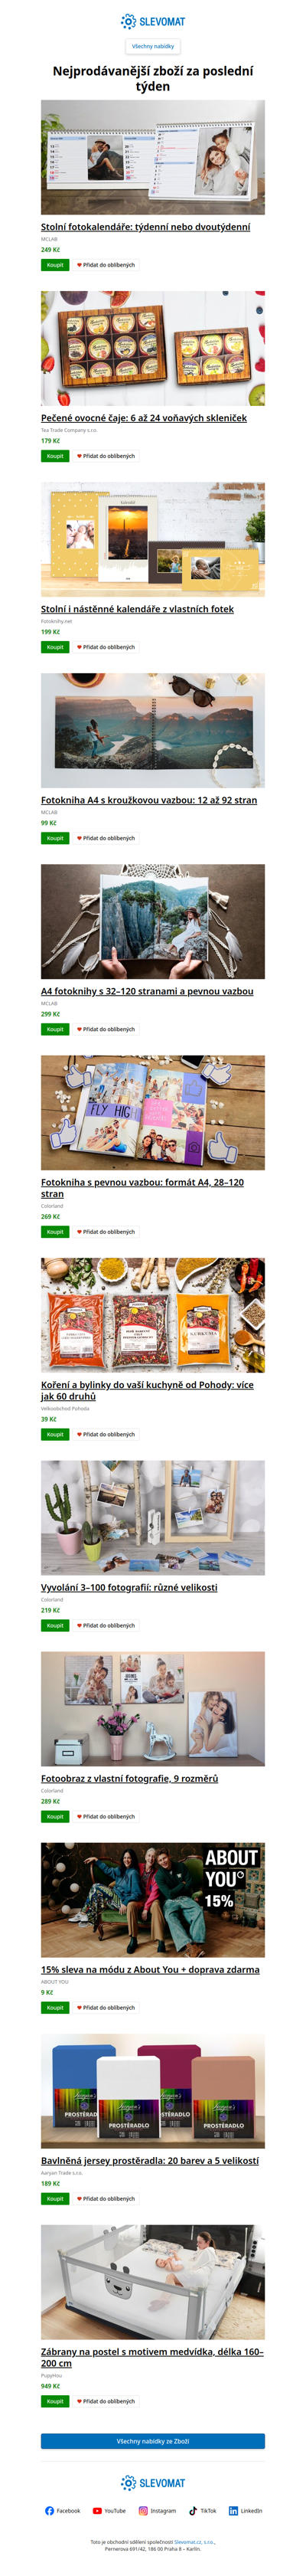Viewport: 306px width, 2576px height.
Task: Click the Vyvolání fotografií product image
Action: tap(153, 1517)
